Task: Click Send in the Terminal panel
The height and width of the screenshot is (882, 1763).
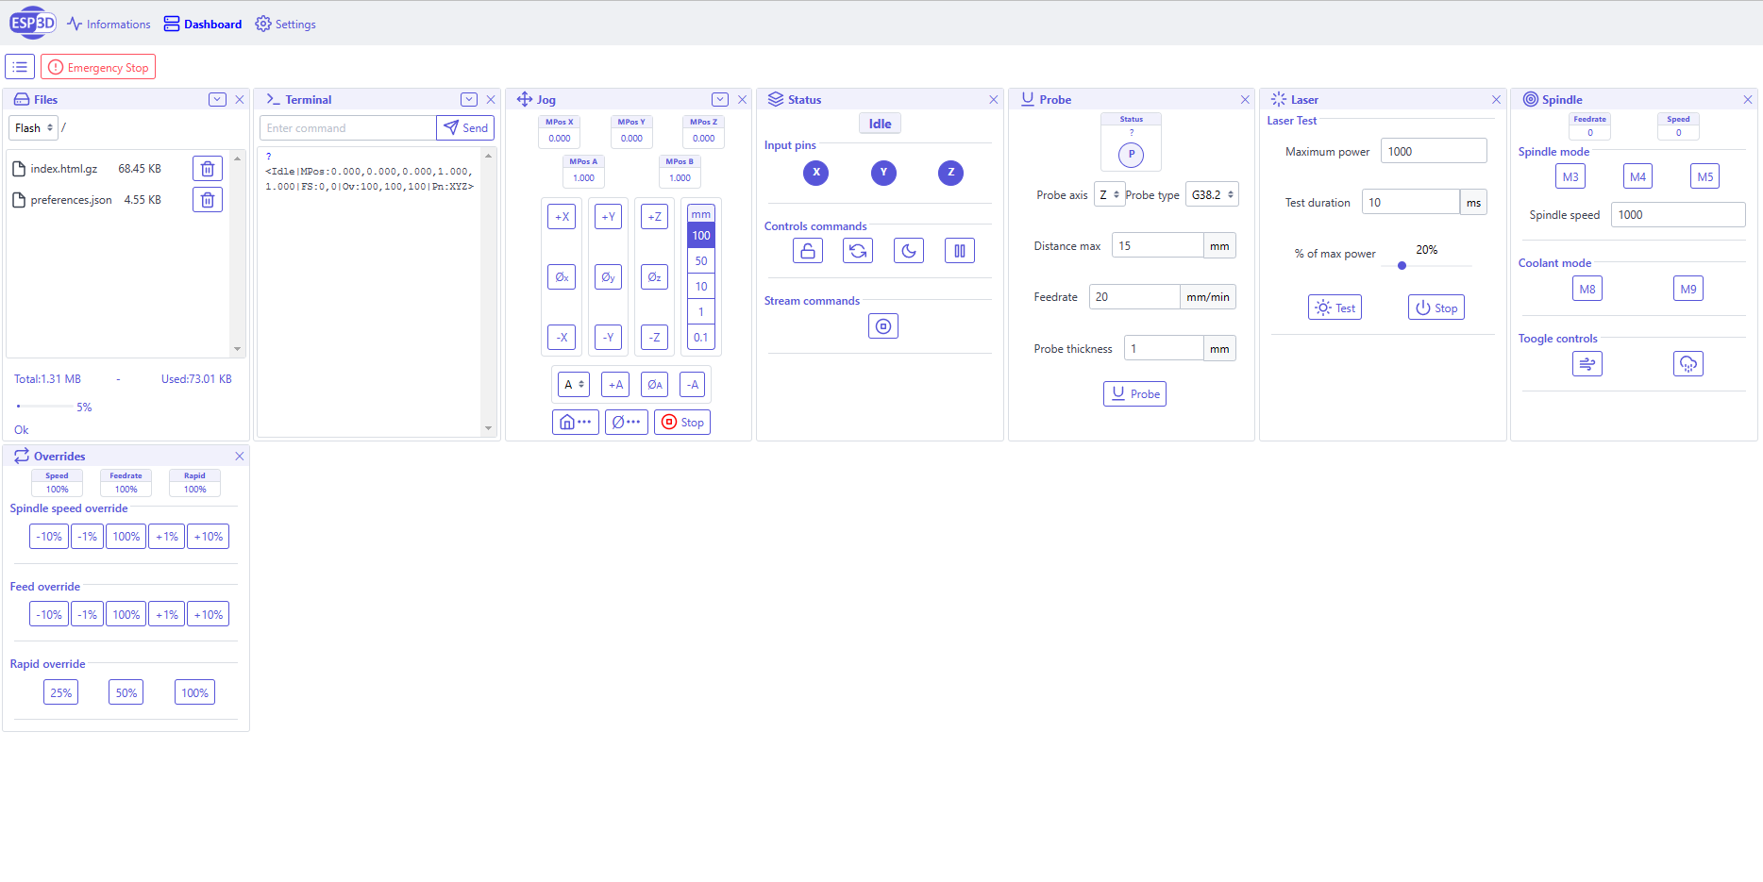Action: point(465,128)
